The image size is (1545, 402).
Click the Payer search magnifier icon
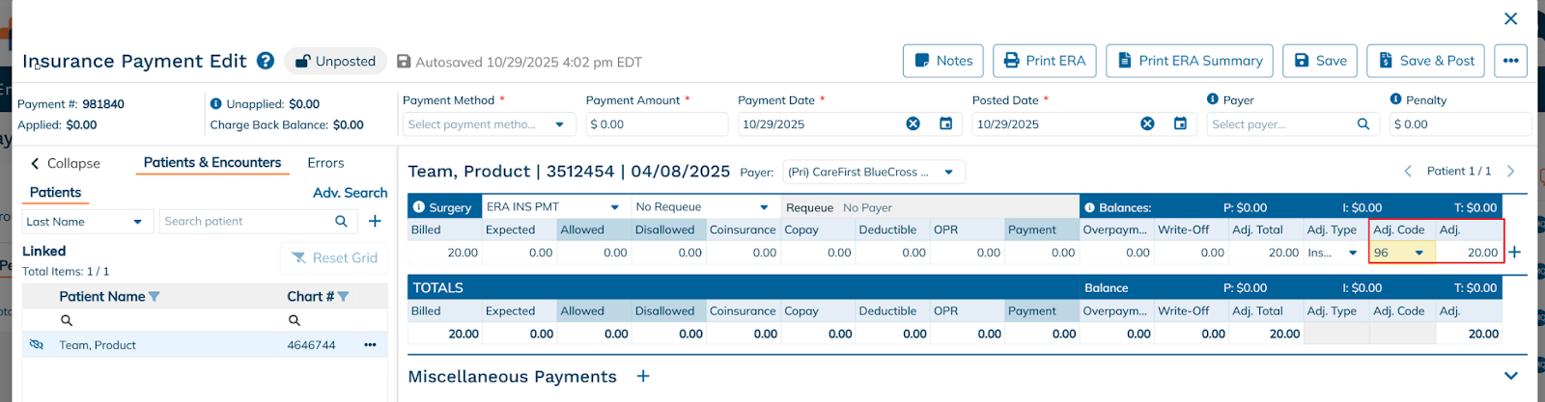(1362, 124)
